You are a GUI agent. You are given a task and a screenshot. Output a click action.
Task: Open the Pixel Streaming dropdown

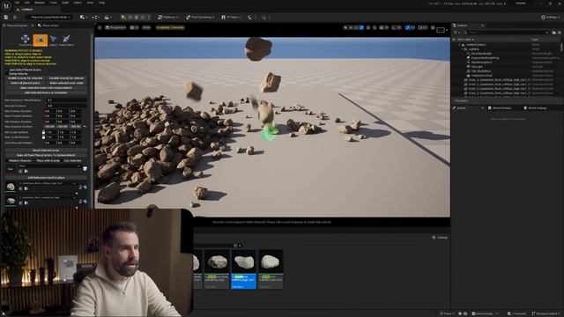[x=200, y=17]
